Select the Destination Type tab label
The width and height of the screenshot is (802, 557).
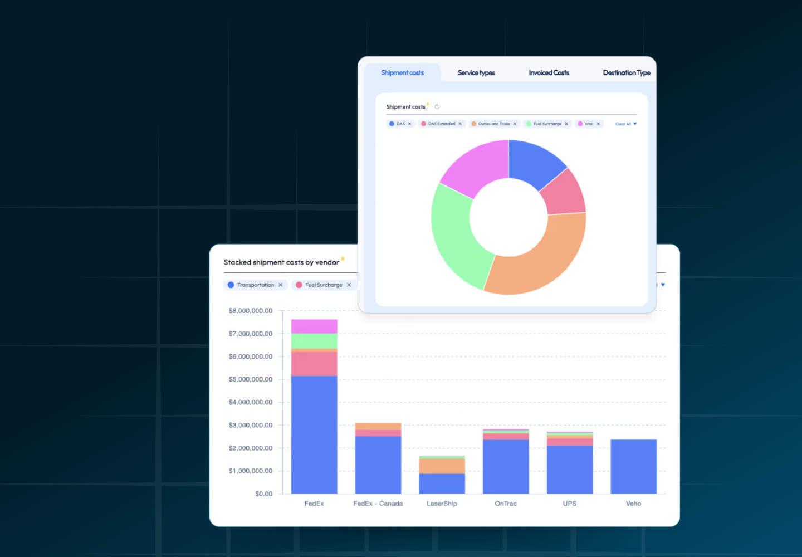[626, 72]
